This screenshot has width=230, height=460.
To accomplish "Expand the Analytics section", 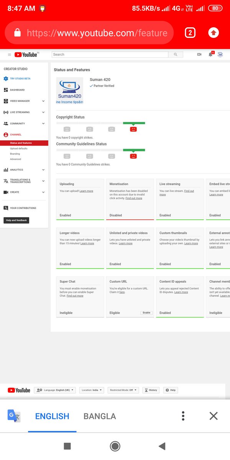I will 43,170.
